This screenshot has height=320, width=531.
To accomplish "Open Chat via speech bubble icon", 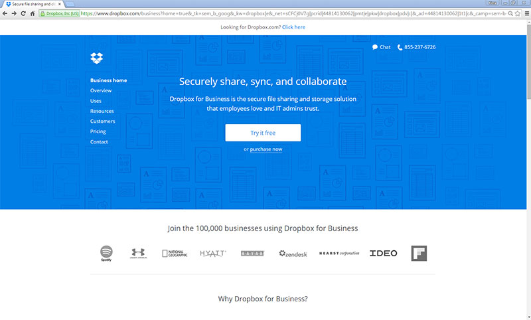I will (x=375, y=47).
